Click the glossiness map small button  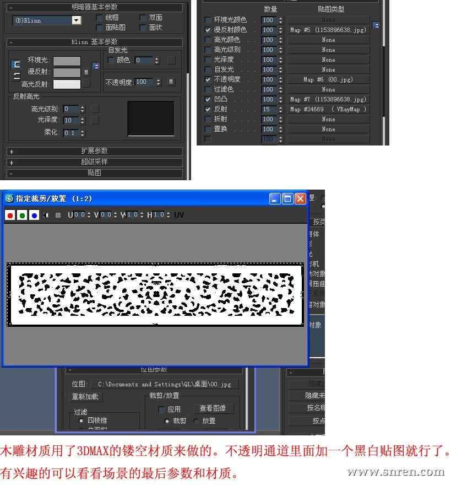tap(95, 120)
